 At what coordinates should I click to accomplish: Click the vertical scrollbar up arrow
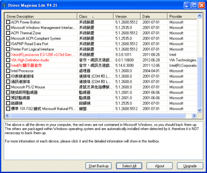199,16
